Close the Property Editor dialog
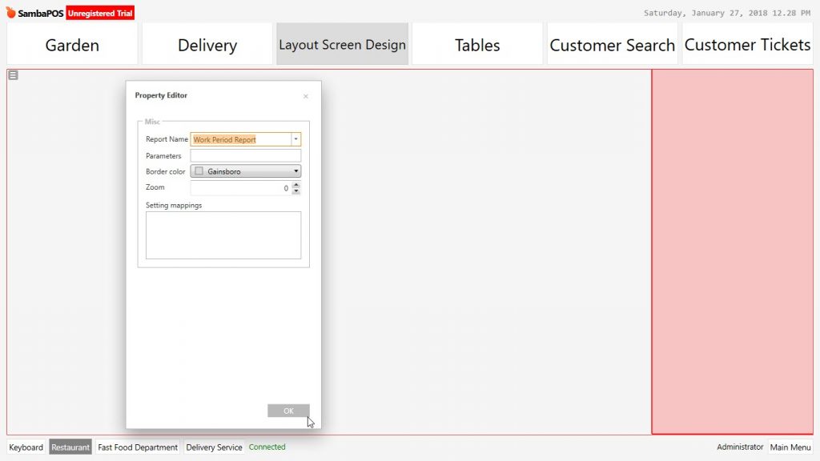 [306, 96]
